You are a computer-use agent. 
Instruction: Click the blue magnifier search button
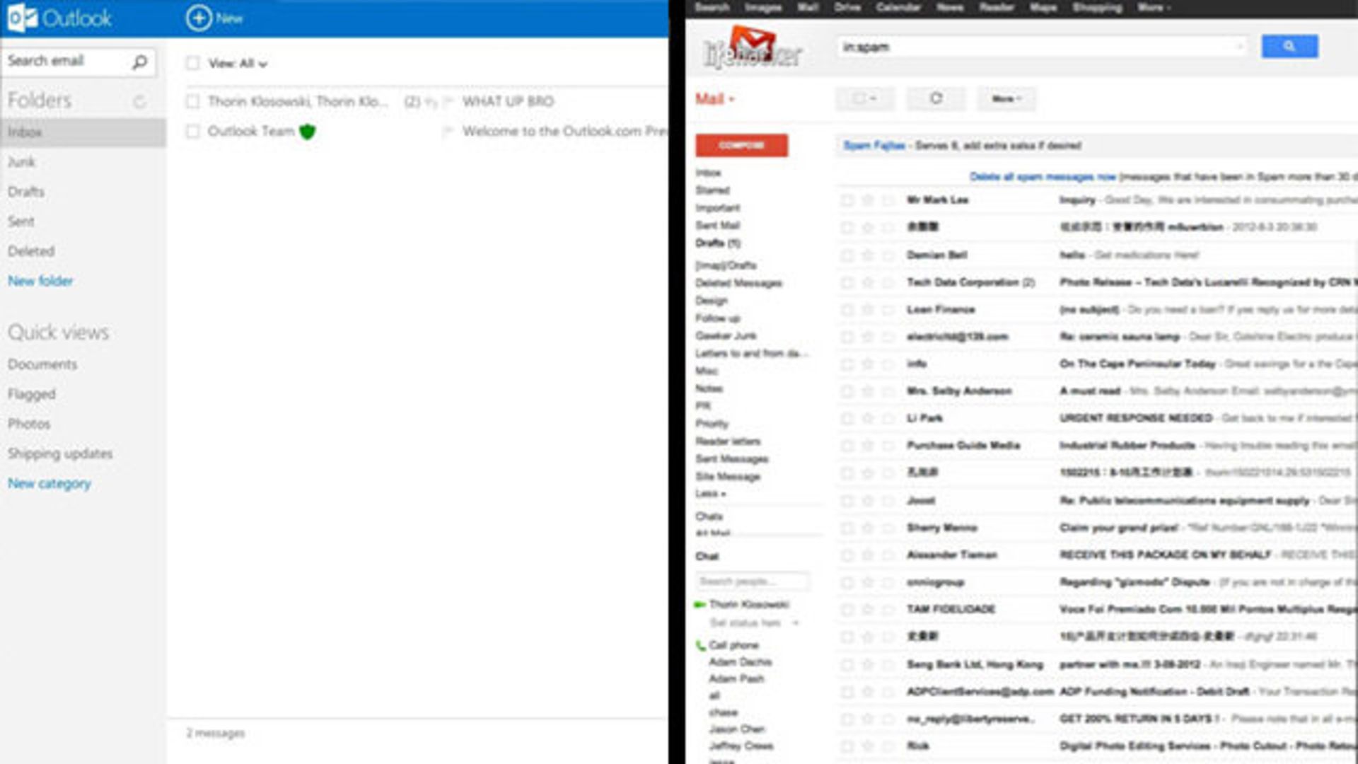pos(1289,46)
